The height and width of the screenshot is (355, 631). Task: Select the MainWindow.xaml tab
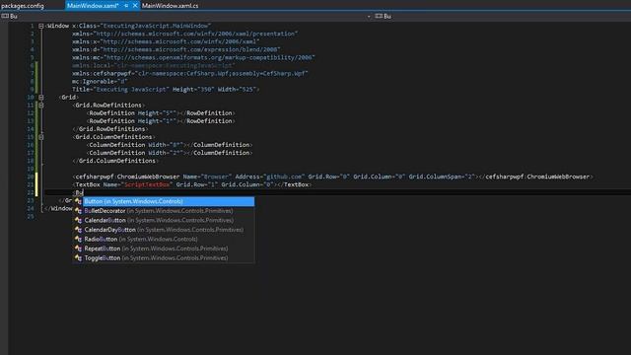pos(93,6)
